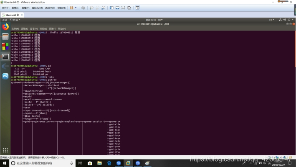296x167 pixels.
Task: Click the 'cron' entry in pstree output
Action: click(27, 108)
